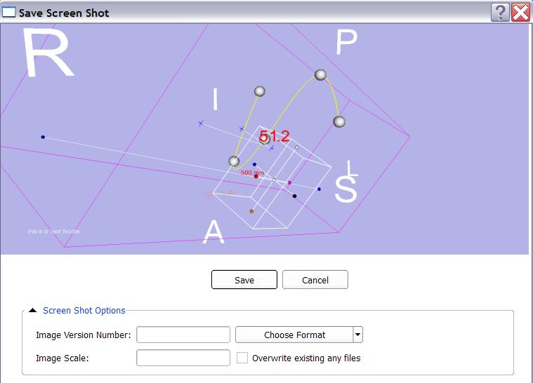Click the S orientation marker in preview
This screenshot has width=533, height=383.
pos(346,189)
